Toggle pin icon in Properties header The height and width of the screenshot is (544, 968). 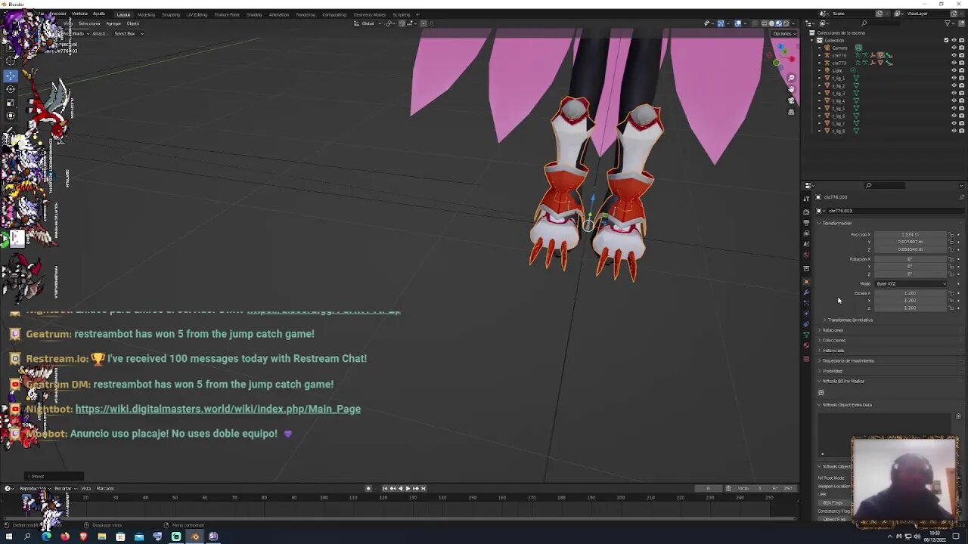pos(961,197)
